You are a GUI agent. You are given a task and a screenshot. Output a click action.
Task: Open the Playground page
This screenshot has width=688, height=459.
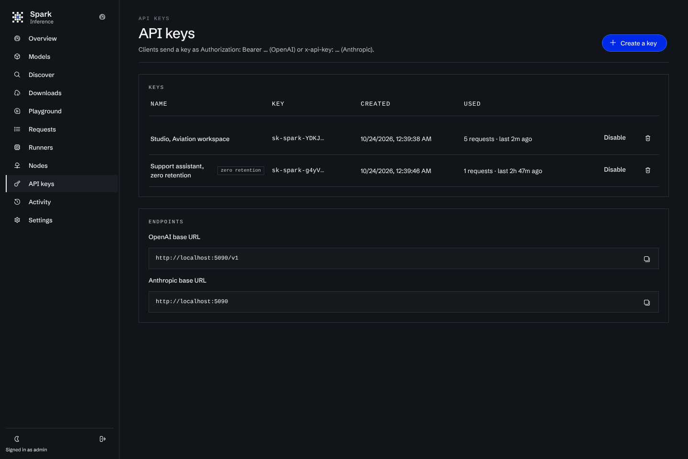tap(62, 111)
